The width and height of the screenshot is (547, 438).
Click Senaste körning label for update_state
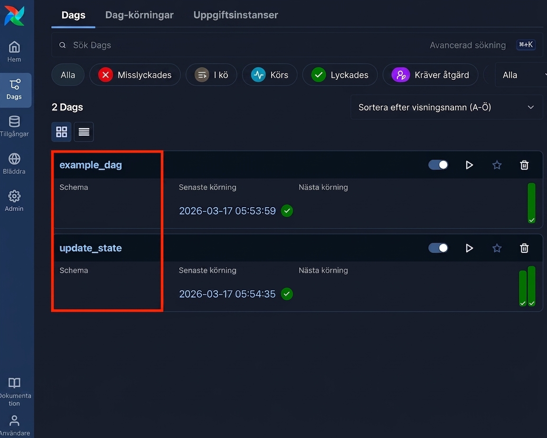tap(207, 270)
